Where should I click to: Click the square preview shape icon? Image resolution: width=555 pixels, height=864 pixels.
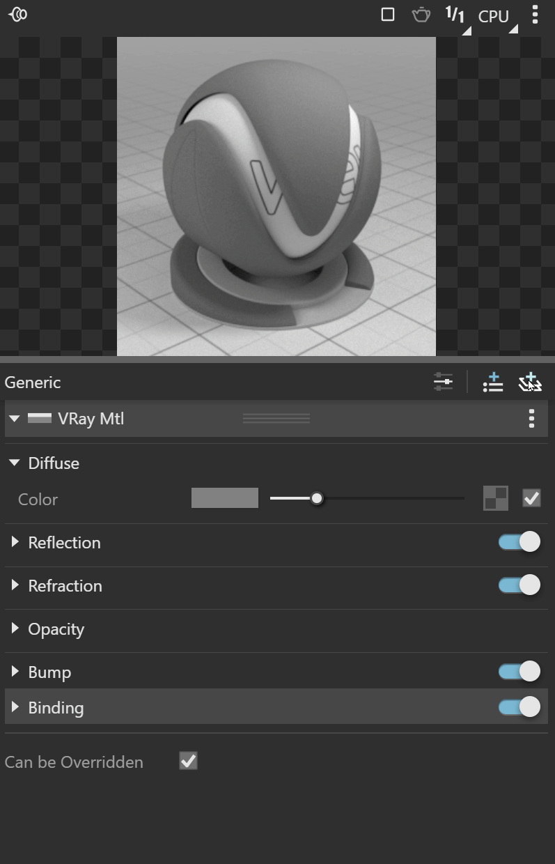point(388,14)
